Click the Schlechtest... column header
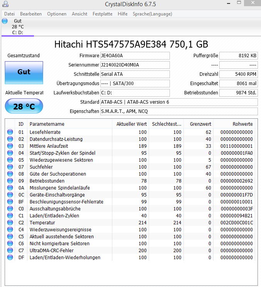This screenshot has height=287, width=261. 166,124
